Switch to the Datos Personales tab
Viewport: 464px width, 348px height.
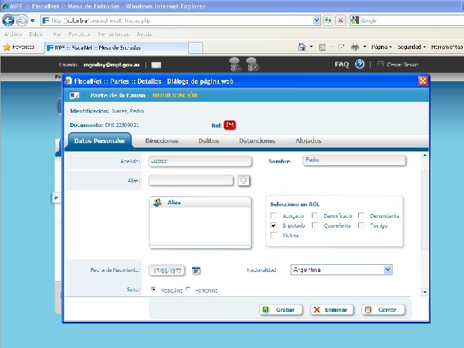coord(99,141)
